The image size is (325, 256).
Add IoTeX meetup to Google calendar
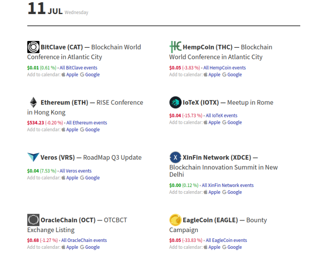[234, 122]
